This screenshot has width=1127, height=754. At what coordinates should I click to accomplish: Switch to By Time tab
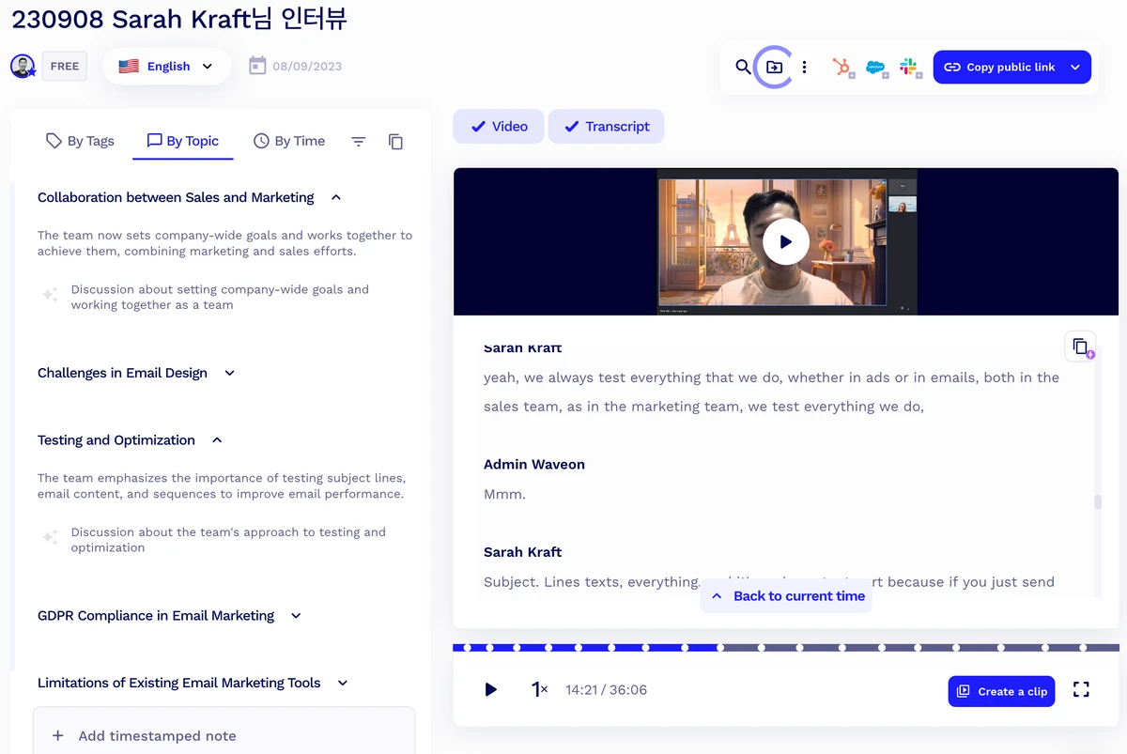[289, 141]
